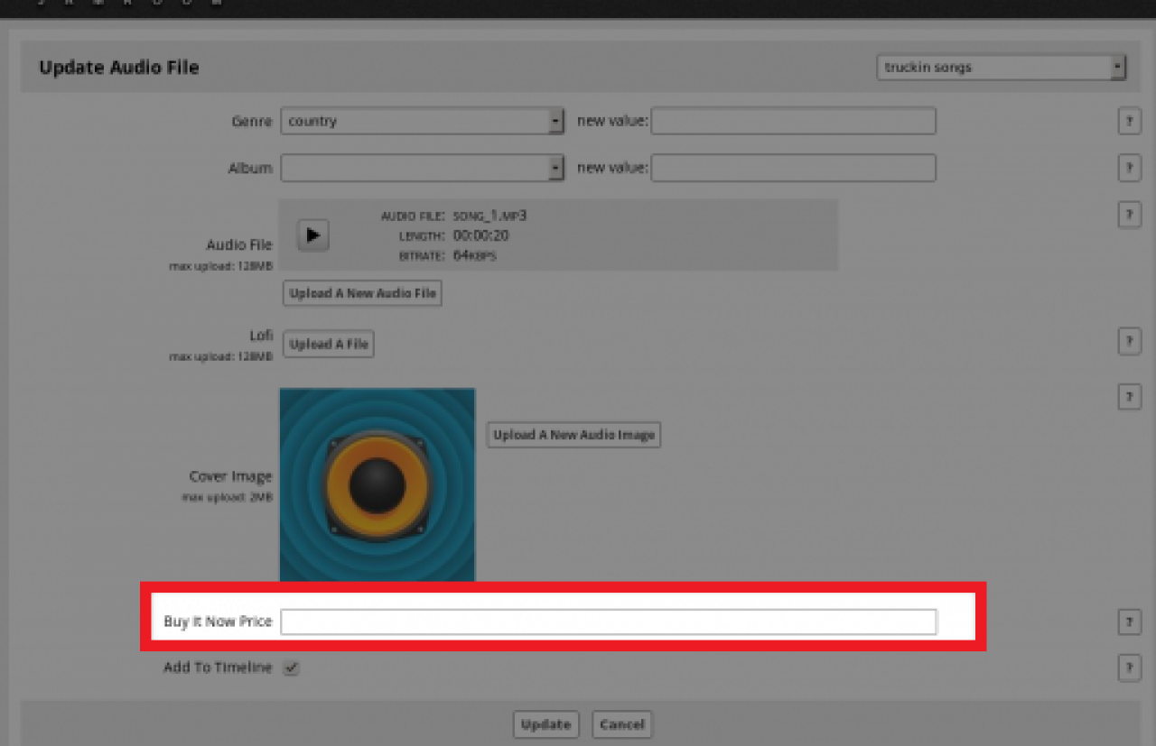This screenshot has width=1156, height=746.
Task: Click the help icon for Add To Timeline
Action: coord(1129,668)
